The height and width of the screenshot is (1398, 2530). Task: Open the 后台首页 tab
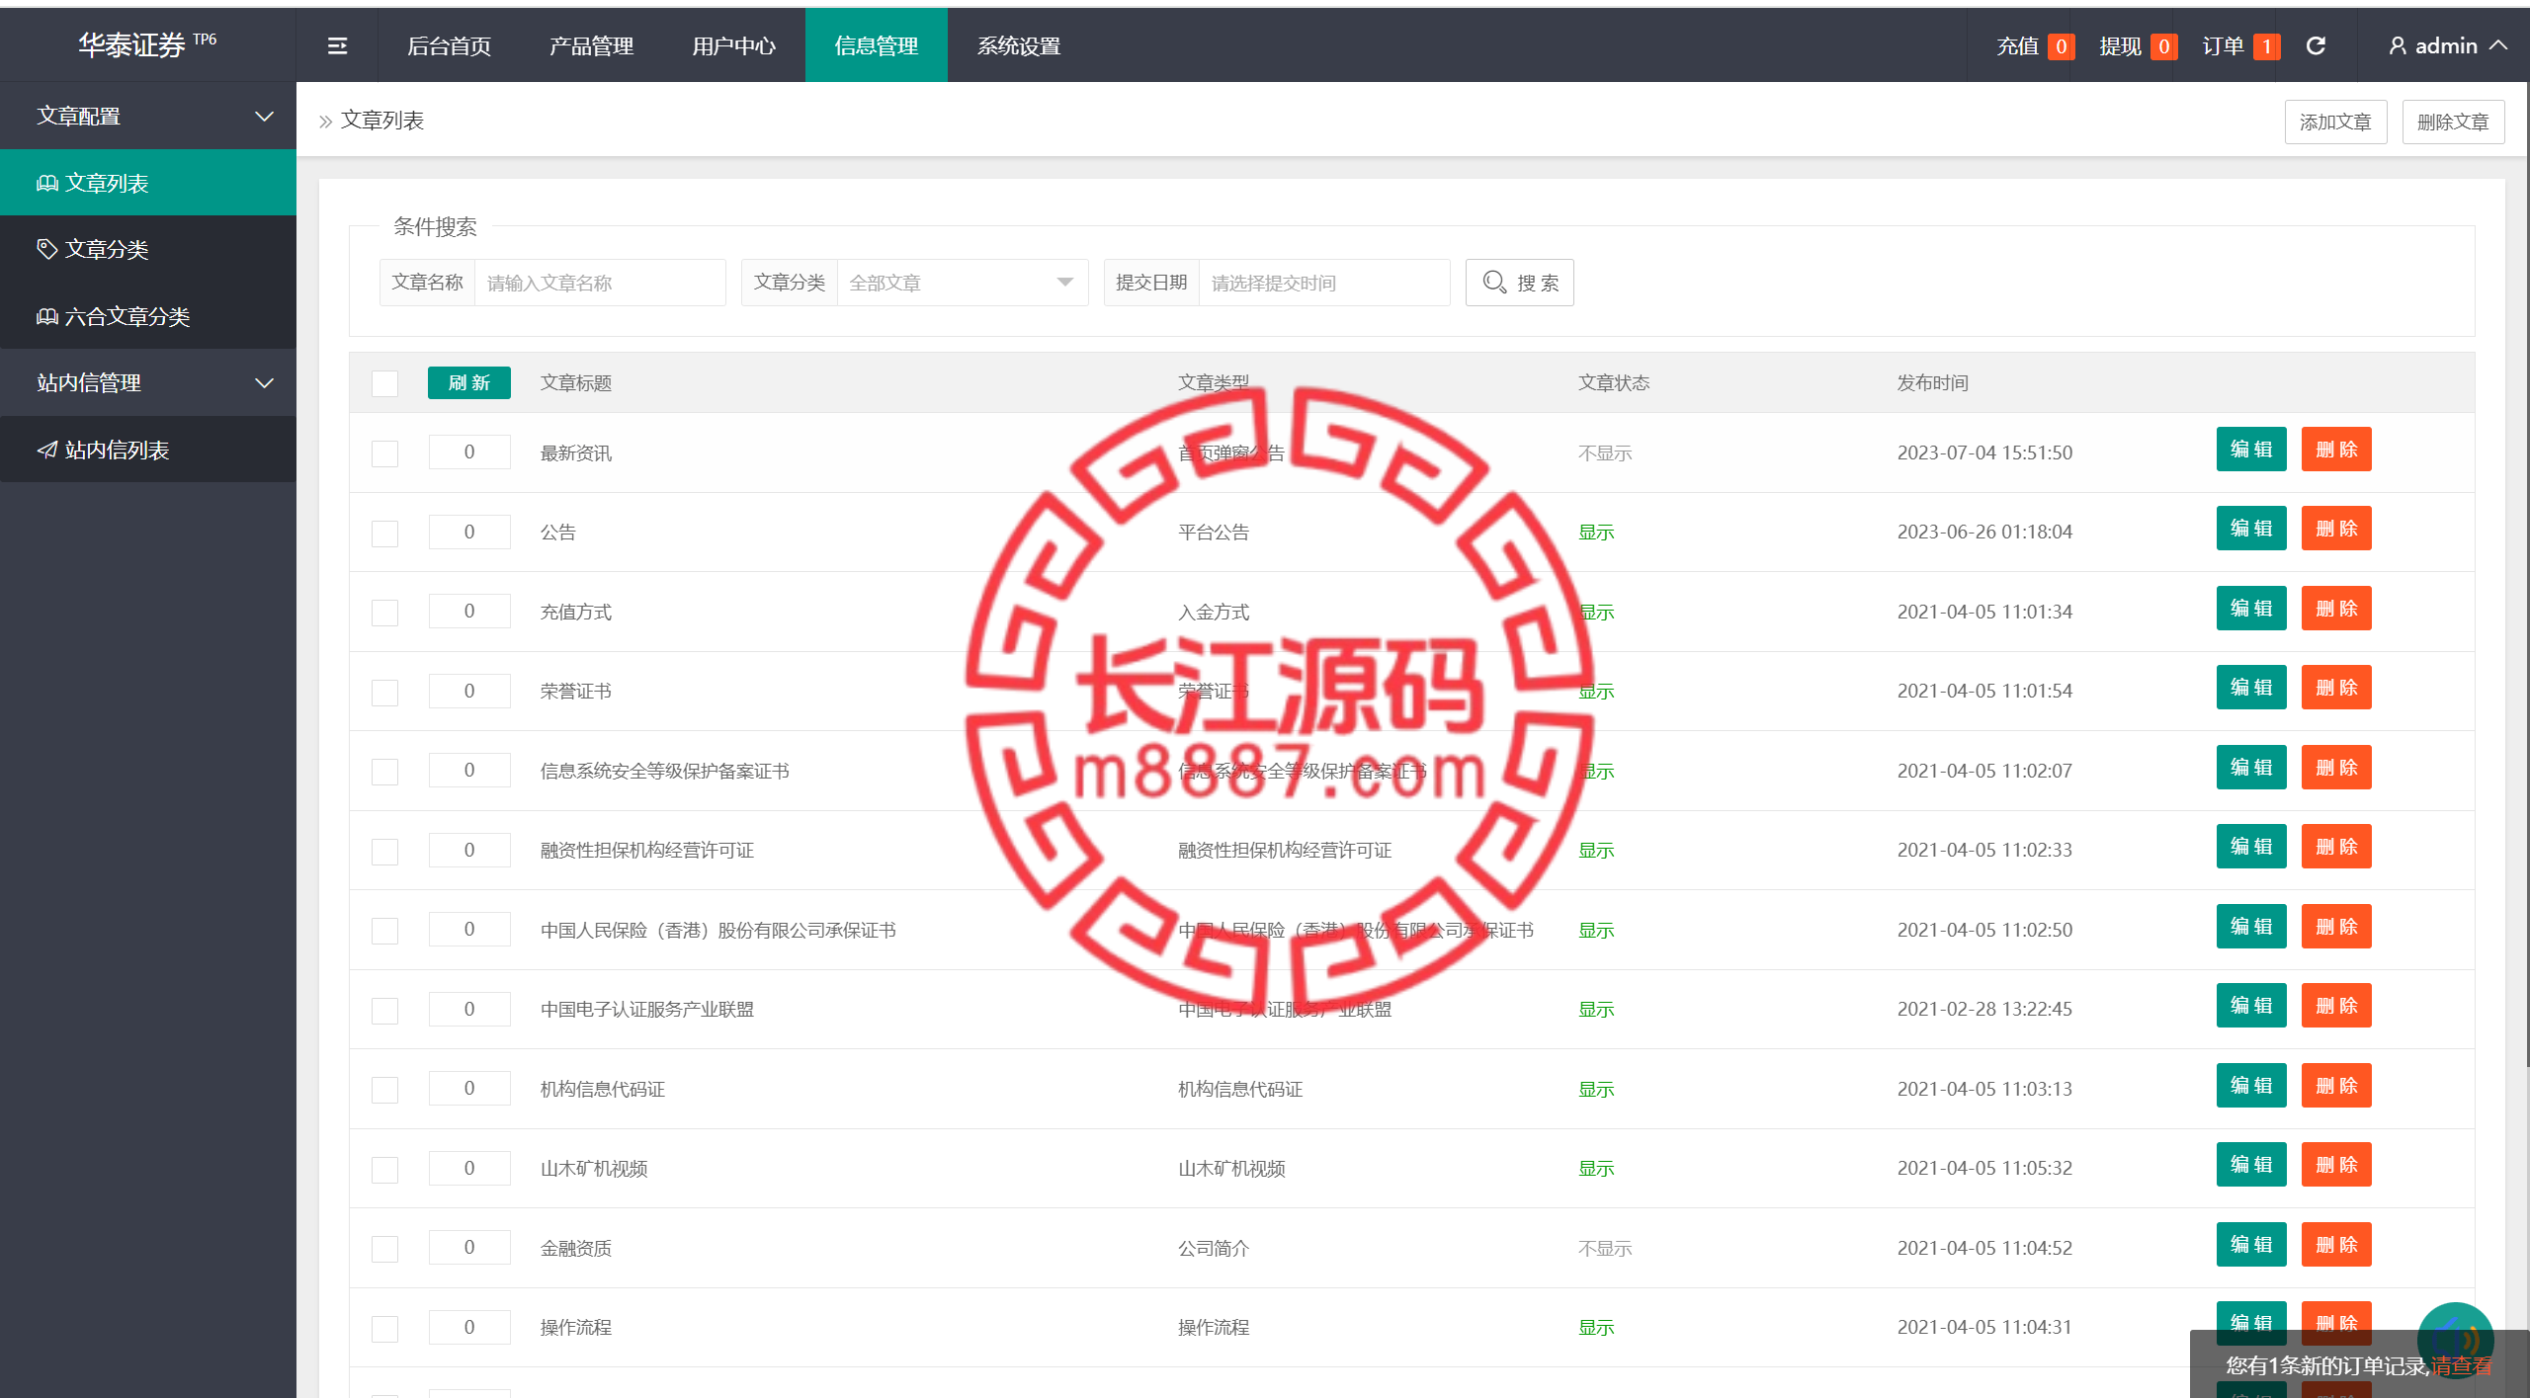point(449,45)
